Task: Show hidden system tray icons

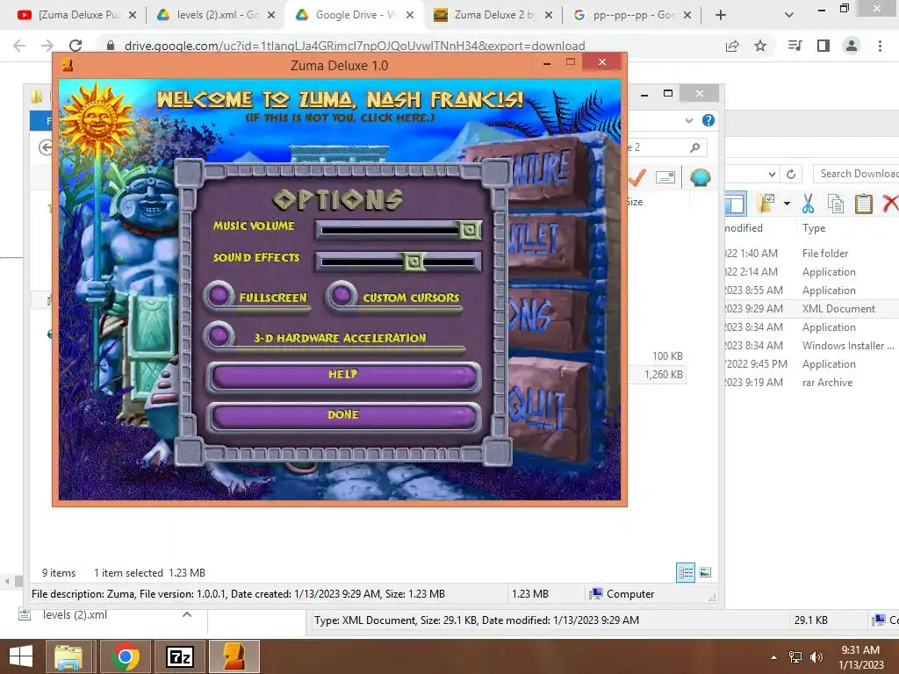Action: tap(773, 657)
